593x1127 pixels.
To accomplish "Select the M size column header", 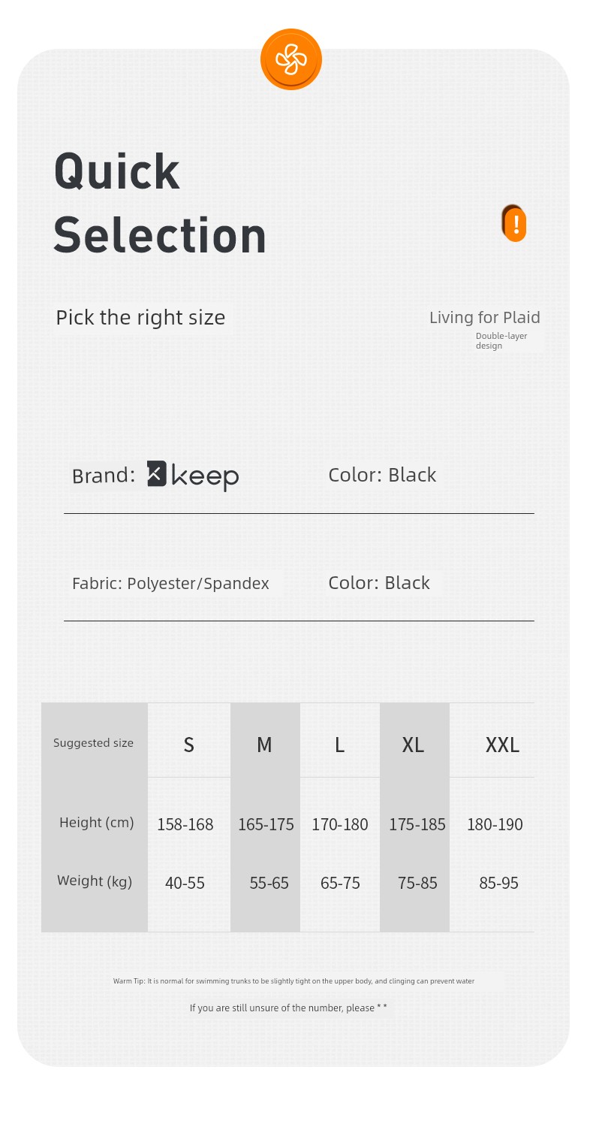I will [264, 745].
